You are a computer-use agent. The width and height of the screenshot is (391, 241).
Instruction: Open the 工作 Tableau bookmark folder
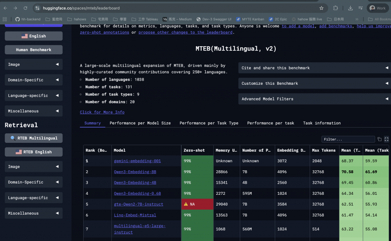[145, 19]
